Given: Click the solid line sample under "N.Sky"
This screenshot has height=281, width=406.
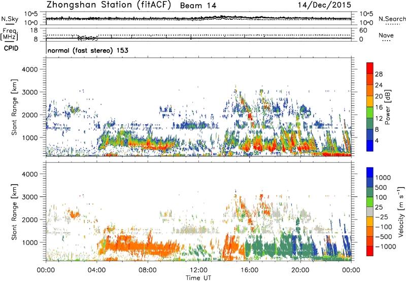Looking at the screenshot, I should (10, 24).
